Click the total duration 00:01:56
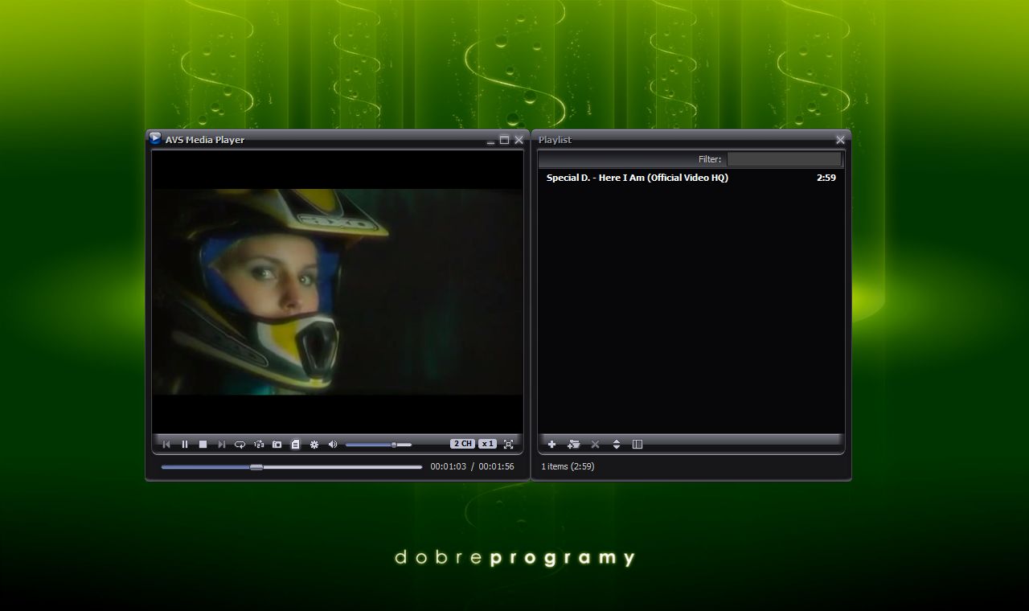 tap(496, 466)
